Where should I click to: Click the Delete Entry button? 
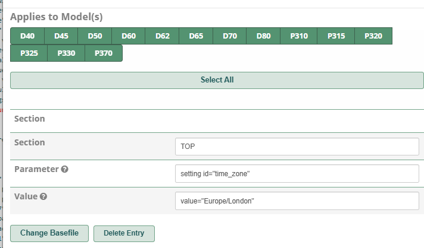[x=124, y=233]
